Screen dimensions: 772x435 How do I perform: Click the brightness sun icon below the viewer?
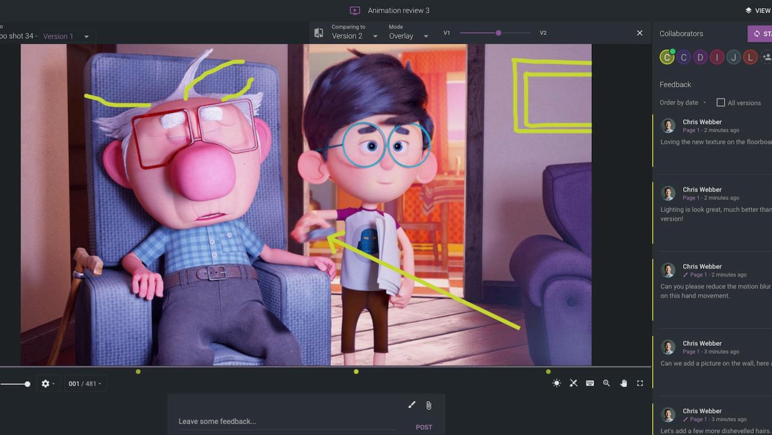557,383
